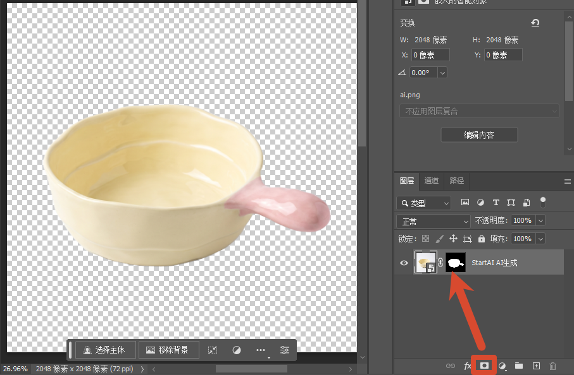Click the 编辑内容 button

[479, 135]
